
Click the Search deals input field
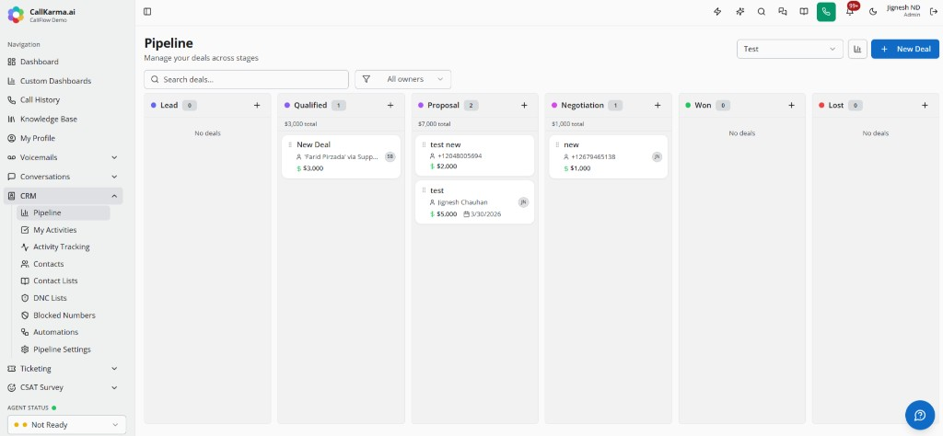point(246,79)
